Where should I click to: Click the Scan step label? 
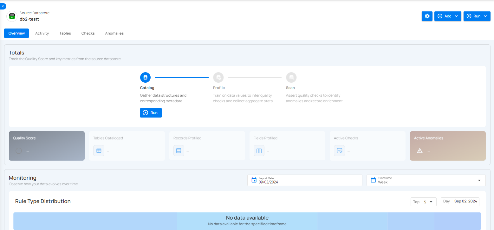tap(290, 88)
